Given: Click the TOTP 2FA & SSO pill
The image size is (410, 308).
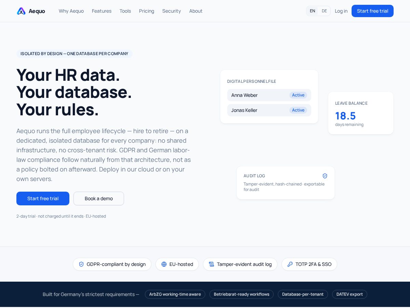Looking at the screenshot, I should pyautogui.click(x=309, y=264).
